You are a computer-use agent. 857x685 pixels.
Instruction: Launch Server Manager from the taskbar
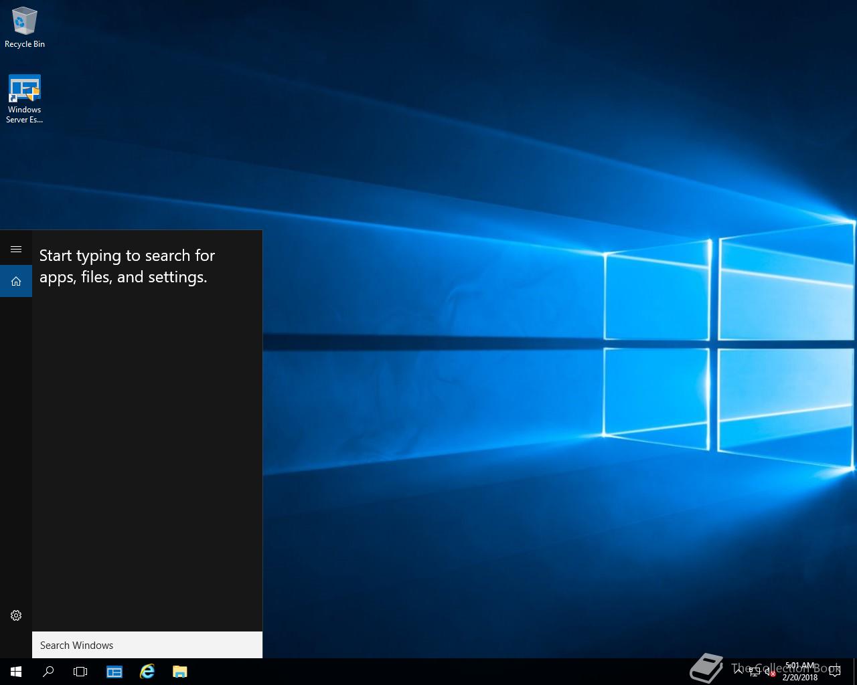[114, 672]
